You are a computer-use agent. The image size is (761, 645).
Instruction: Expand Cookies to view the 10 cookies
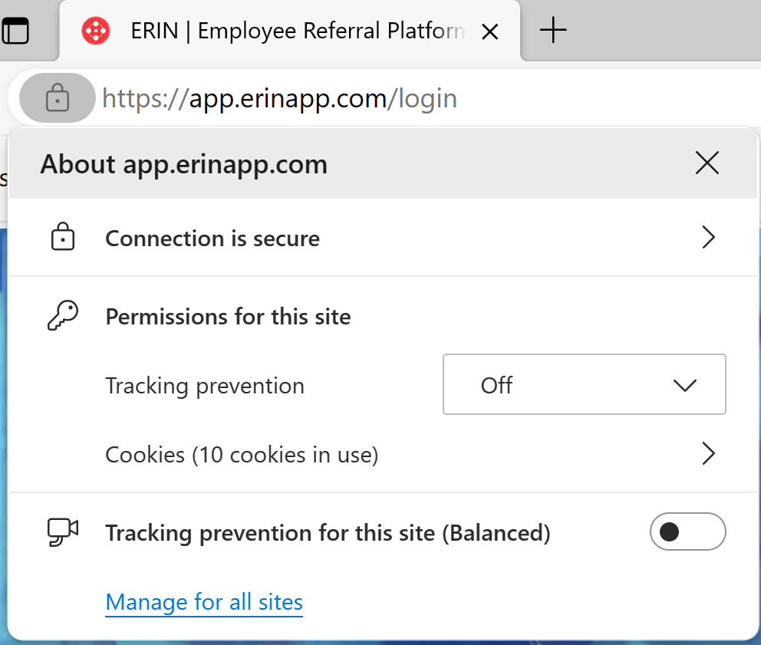[x=707, y=454]
